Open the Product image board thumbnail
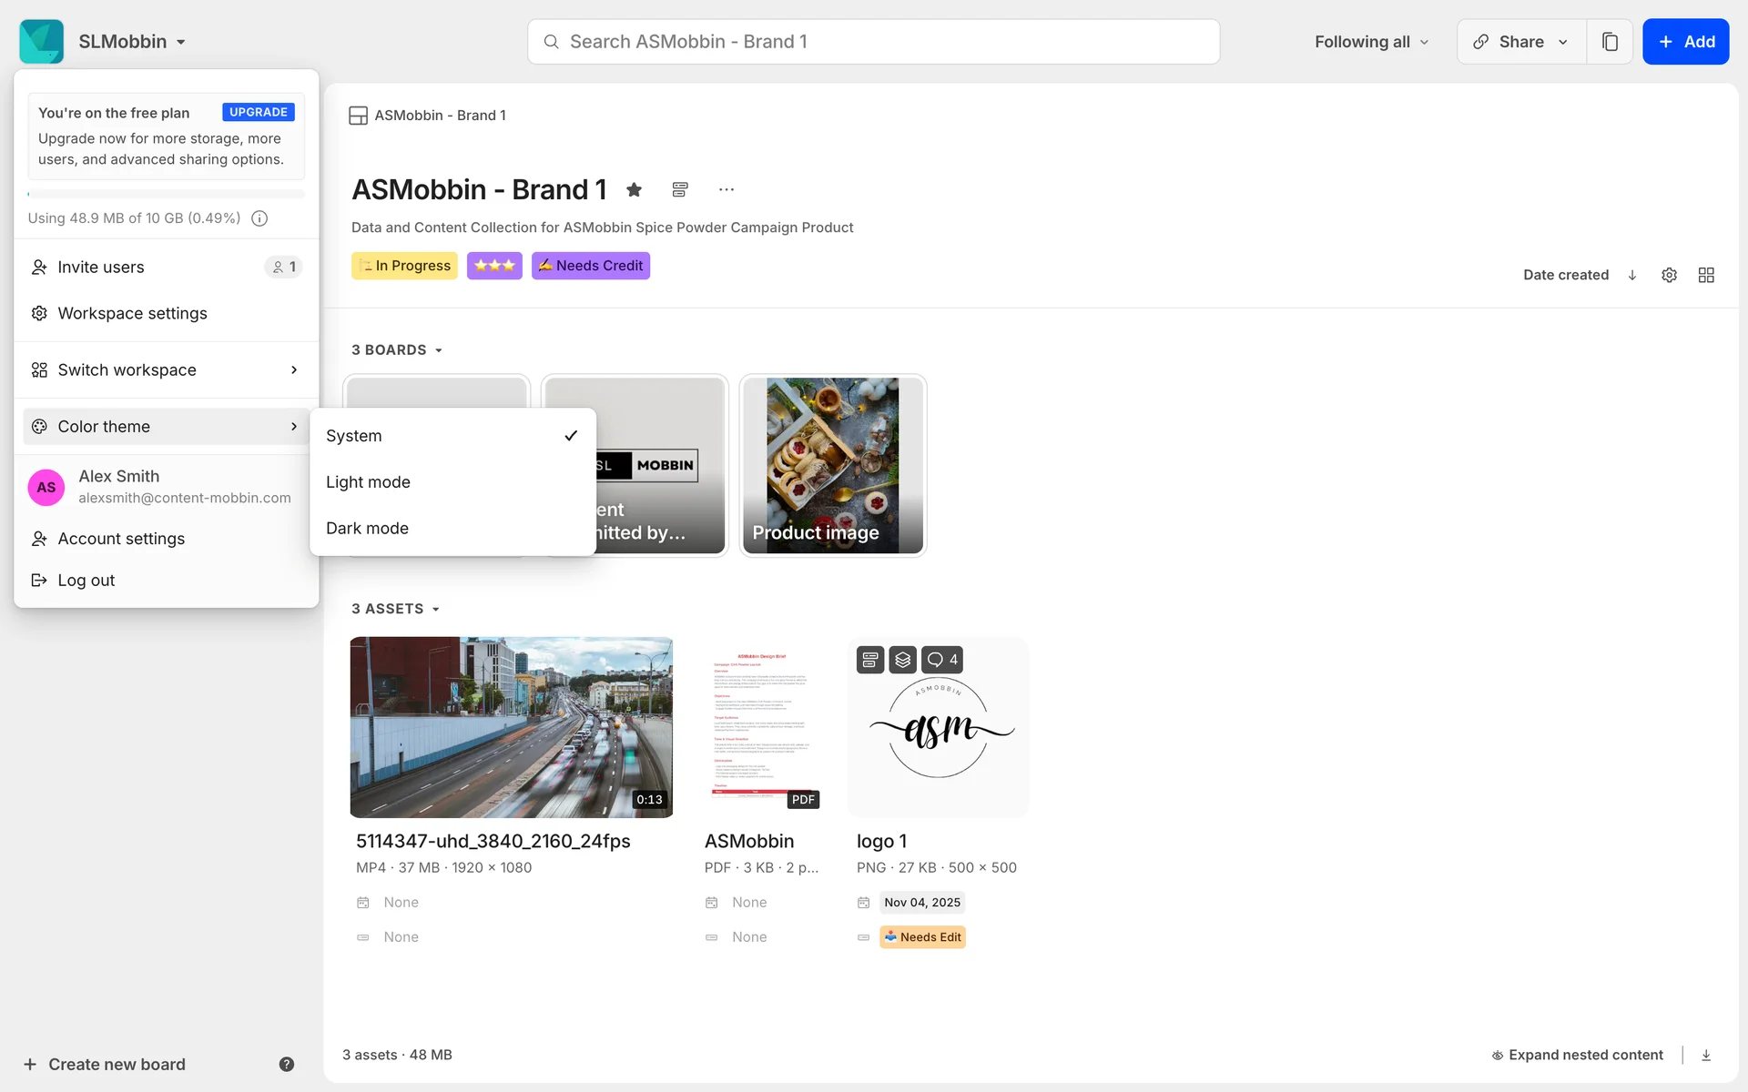 click(832, 465)
